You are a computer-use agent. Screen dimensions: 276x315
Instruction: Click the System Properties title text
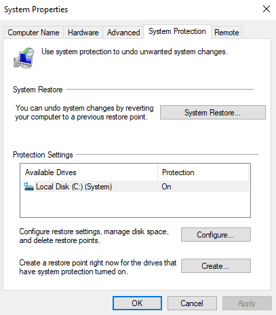(x=36, y=10)
